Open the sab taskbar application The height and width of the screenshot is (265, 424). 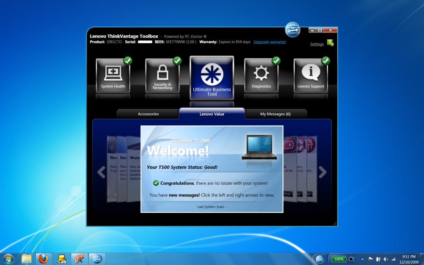(x=61, y=259)
